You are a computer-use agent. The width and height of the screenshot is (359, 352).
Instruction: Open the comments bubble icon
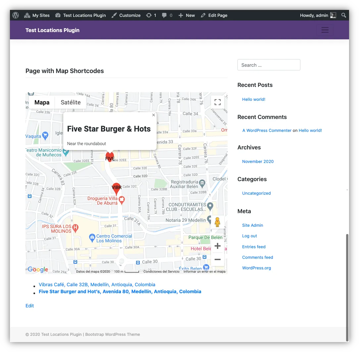167,15
